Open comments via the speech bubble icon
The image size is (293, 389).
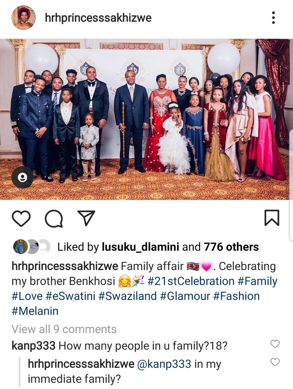click(x=54, y=219)
